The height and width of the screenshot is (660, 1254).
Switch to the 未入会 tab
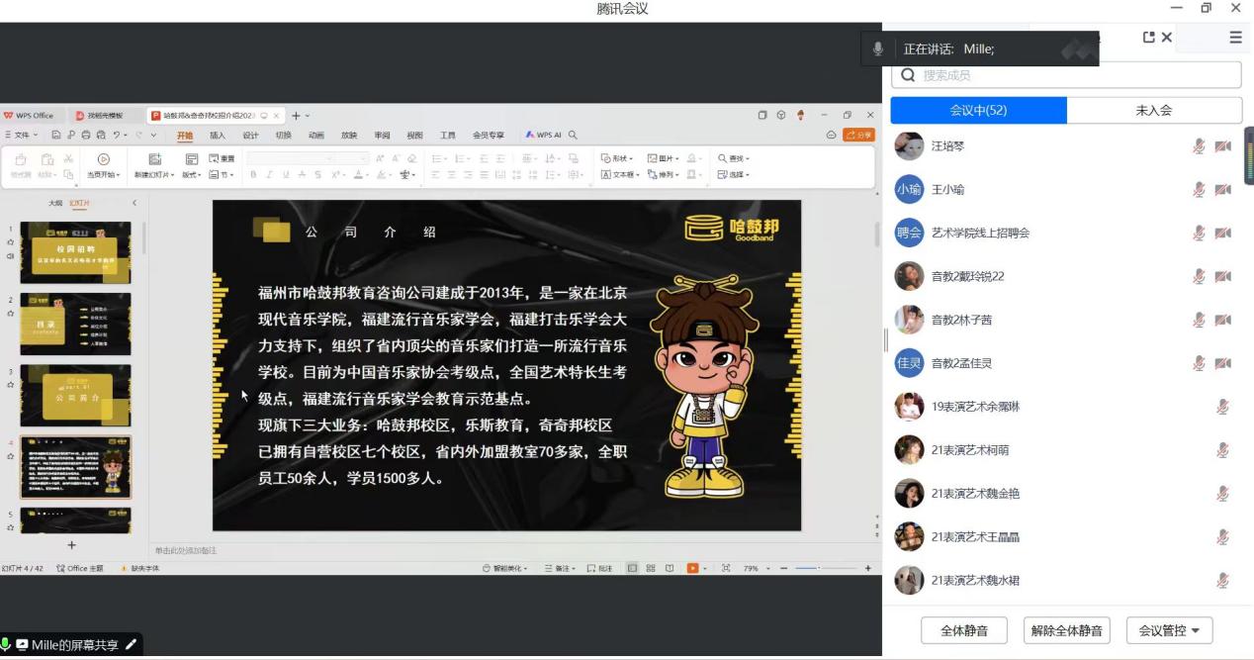coord(1153,111)
